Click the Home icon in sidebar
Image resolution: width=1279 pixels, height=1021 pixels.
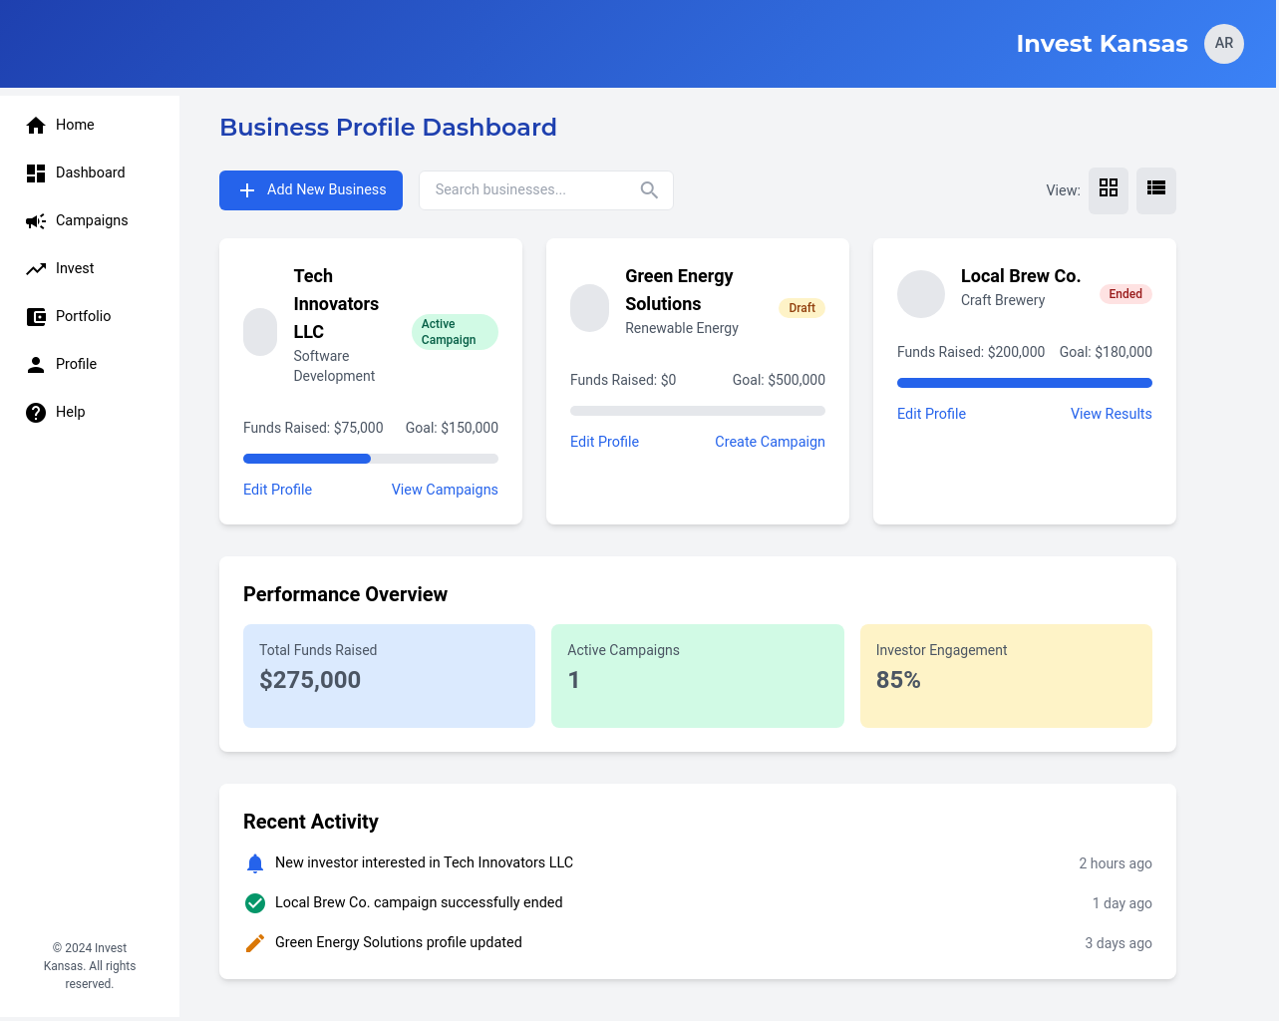(x=36, y=125)
